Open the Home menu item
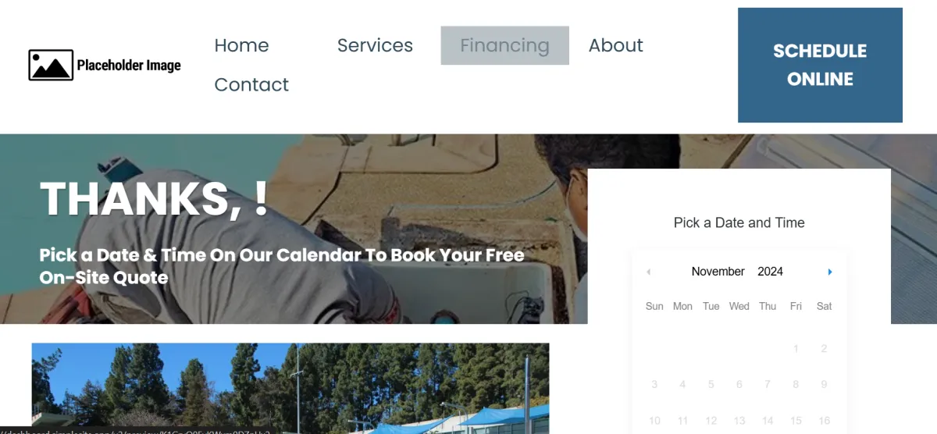The height and width of the screenshot is (434, 937). pyautogui.click(x=241, y=45)
